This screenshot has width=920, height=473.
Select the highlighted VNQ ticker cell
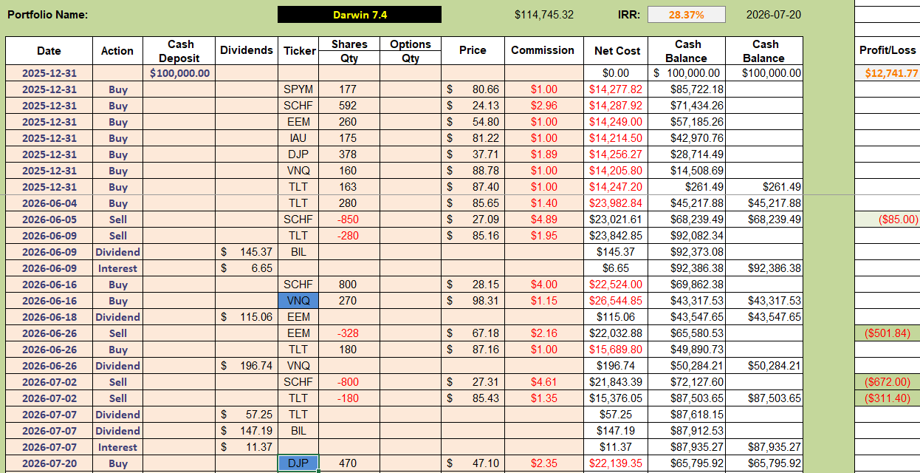coord(298,301)
